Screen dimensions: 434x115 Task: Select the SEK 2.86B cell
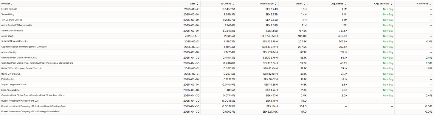coord(272,20)
